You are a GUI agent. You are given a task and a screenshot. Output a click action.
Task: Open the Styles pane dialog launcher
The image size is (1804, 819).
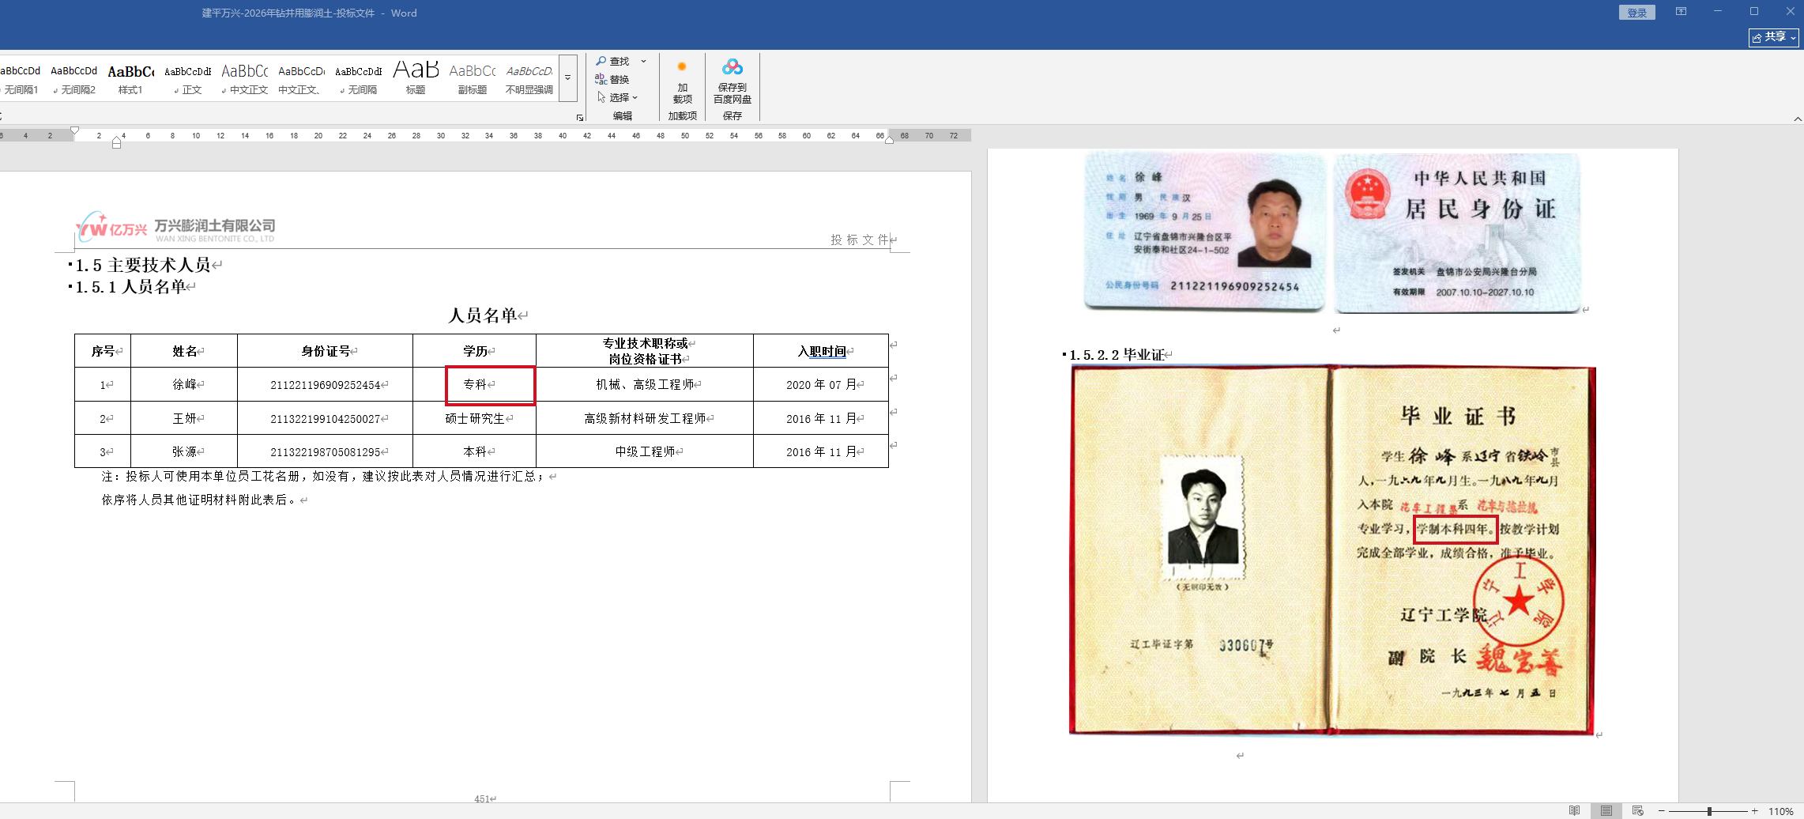point(580,118)
